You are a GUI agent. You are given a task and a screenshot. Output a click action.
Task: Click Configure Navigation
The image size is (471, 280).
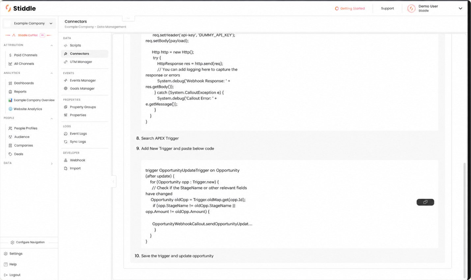pyautogui.click(x=28, y=242)
